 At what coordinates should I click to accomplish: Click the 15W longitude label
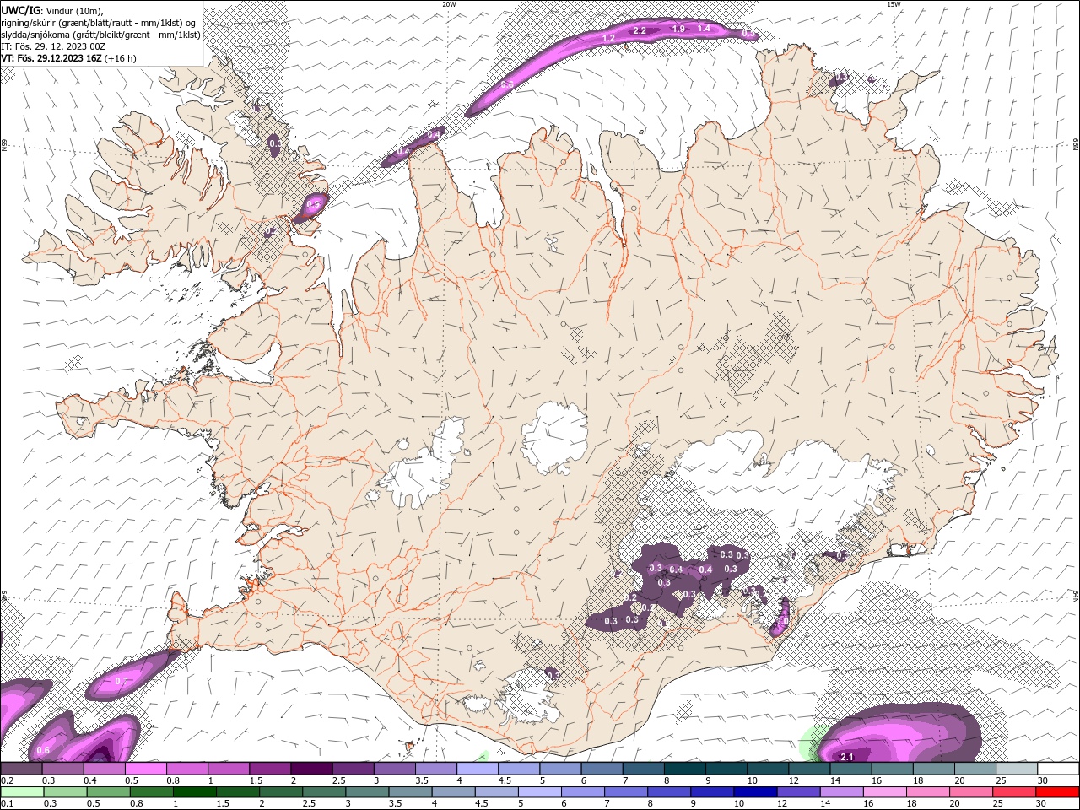[x=894, y=4]
